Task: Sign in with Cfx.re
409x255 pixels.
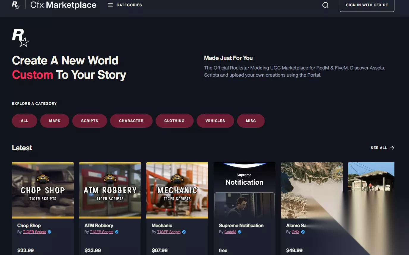Action: point(367,5)
